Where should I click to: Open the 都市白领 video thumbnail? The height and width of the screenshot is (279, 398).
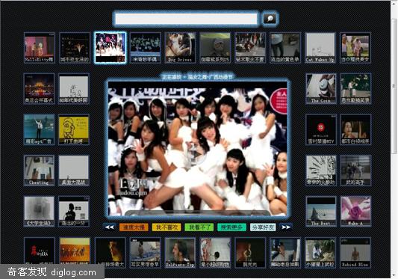(x=355, y=129)
